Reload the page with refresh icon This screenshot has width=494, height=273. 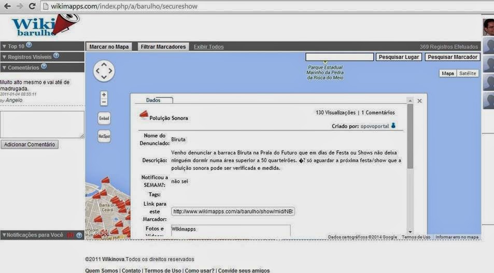point(32,6)
